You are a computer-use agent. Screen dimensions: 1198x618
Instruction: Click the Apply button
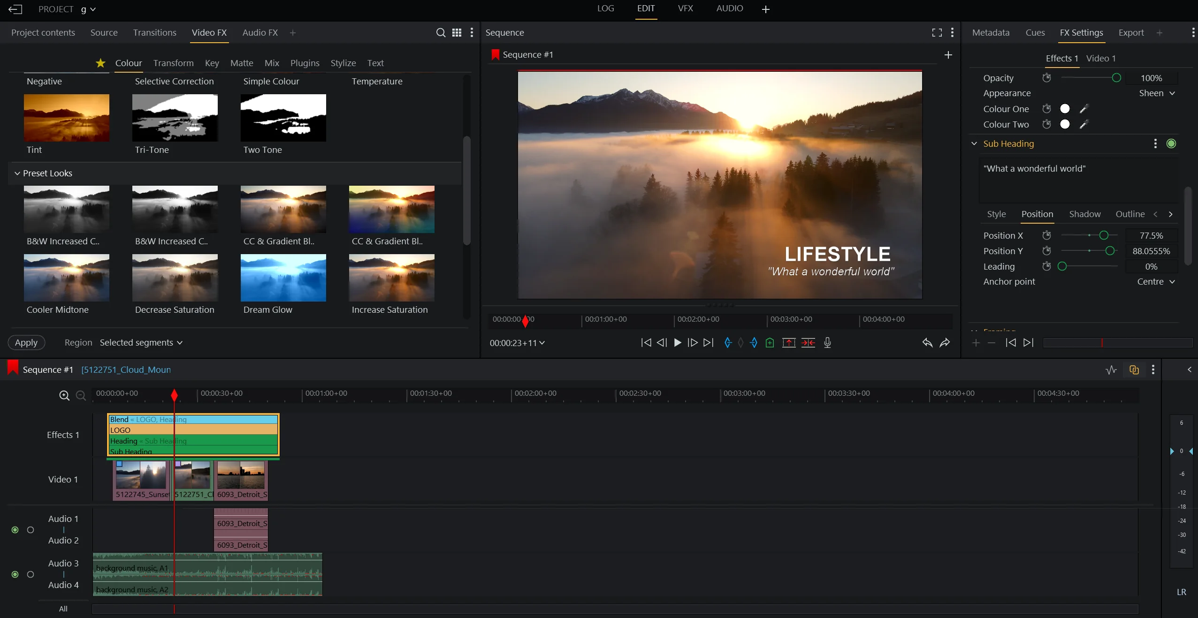pos(26,343)
